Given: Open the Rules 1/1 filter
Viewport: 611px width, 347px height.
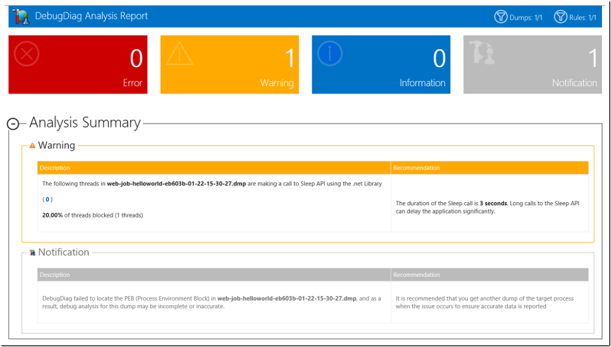Looking at the screenshot, I should [x=575, y=17].
